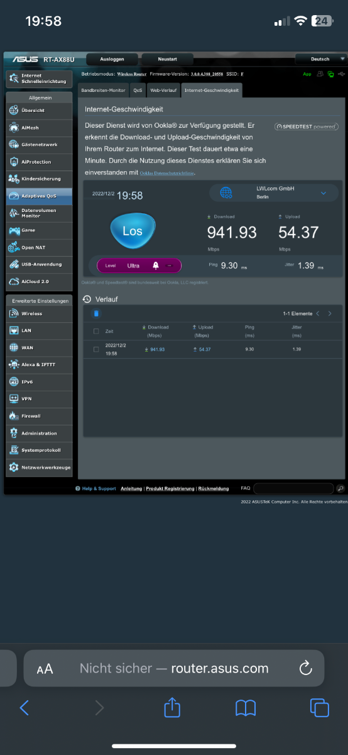Open VPN settings
This screenshot has height=755, width=348.
pyautogui.click(x=38, y=399)
